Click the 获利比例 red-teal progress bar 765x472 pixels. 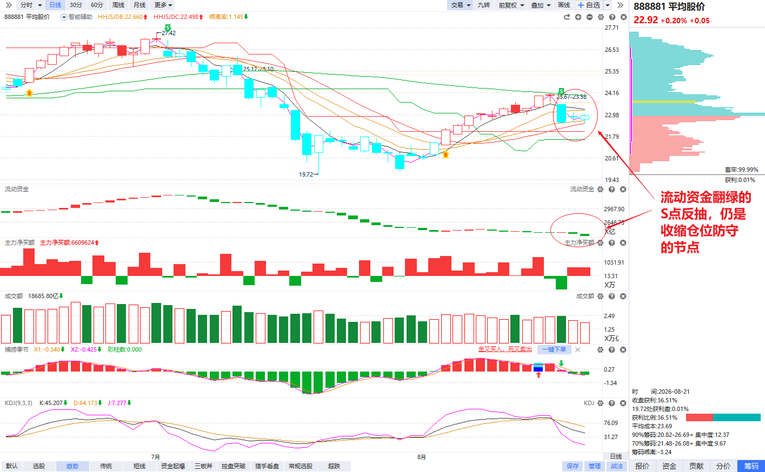(x=723, y=417)
